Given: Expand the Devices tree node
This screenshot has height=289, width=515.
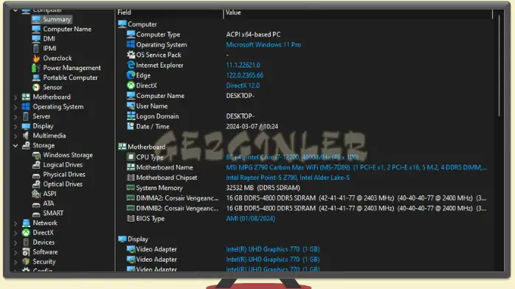Looking at the screenshot, I should pos(15,243).
